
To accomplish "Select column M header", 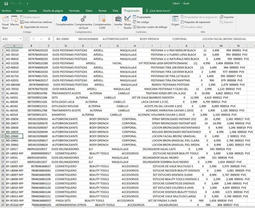I will tap(221, 46).
